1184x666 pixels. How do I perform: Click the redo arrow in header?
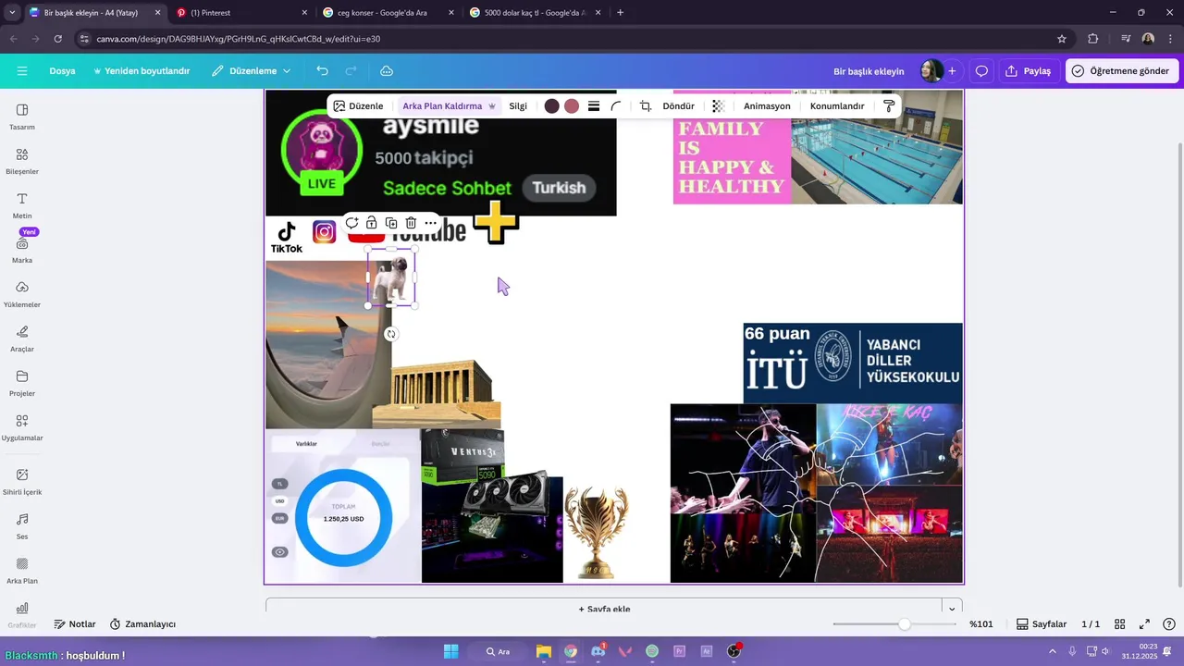click(x=351, y=71)
